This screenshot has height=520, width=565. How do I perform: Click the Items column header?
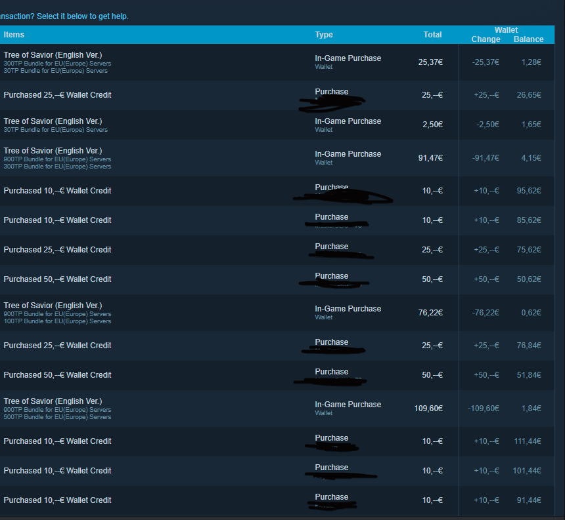point(14,35)
